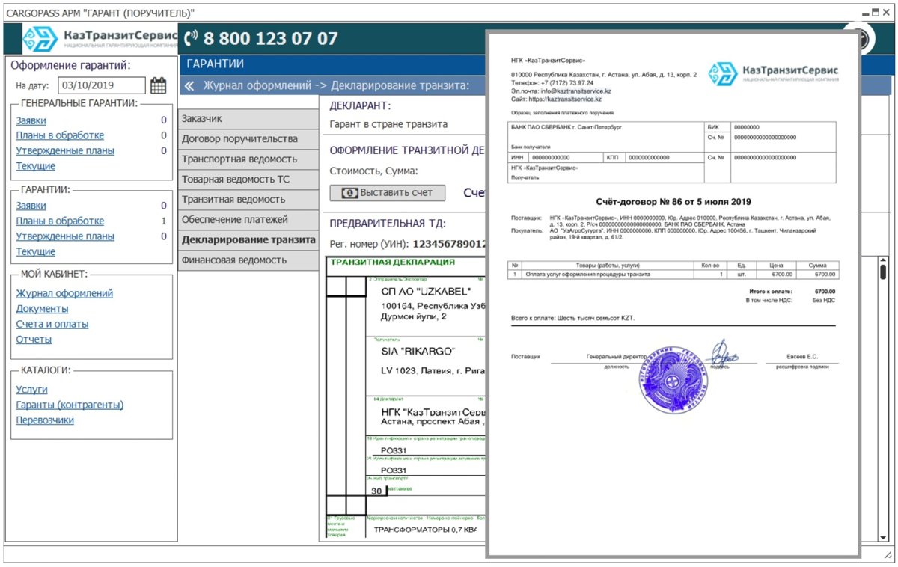The height and width of the screenshot is (567, 898).
Task: Switch to Транспортная ведомость tab
Action: tap(248, 159)
